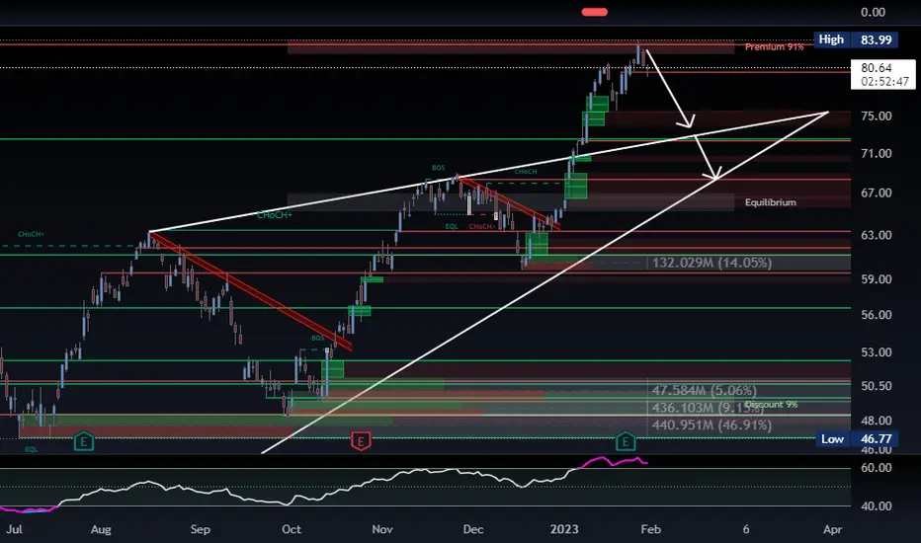Select the Discount 9% zone label

[771, 405]
